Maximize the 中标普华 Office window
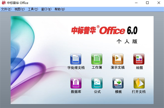The width and height of the screenshot is (164, 108). coord(147,3)
